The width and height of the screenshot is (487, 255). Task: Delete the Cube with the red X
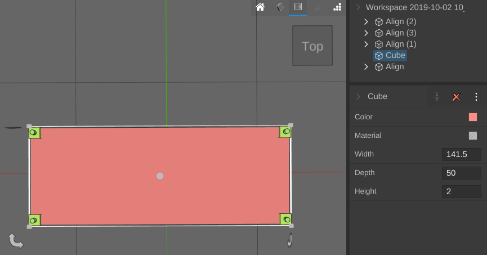click(x=456, y=97)
